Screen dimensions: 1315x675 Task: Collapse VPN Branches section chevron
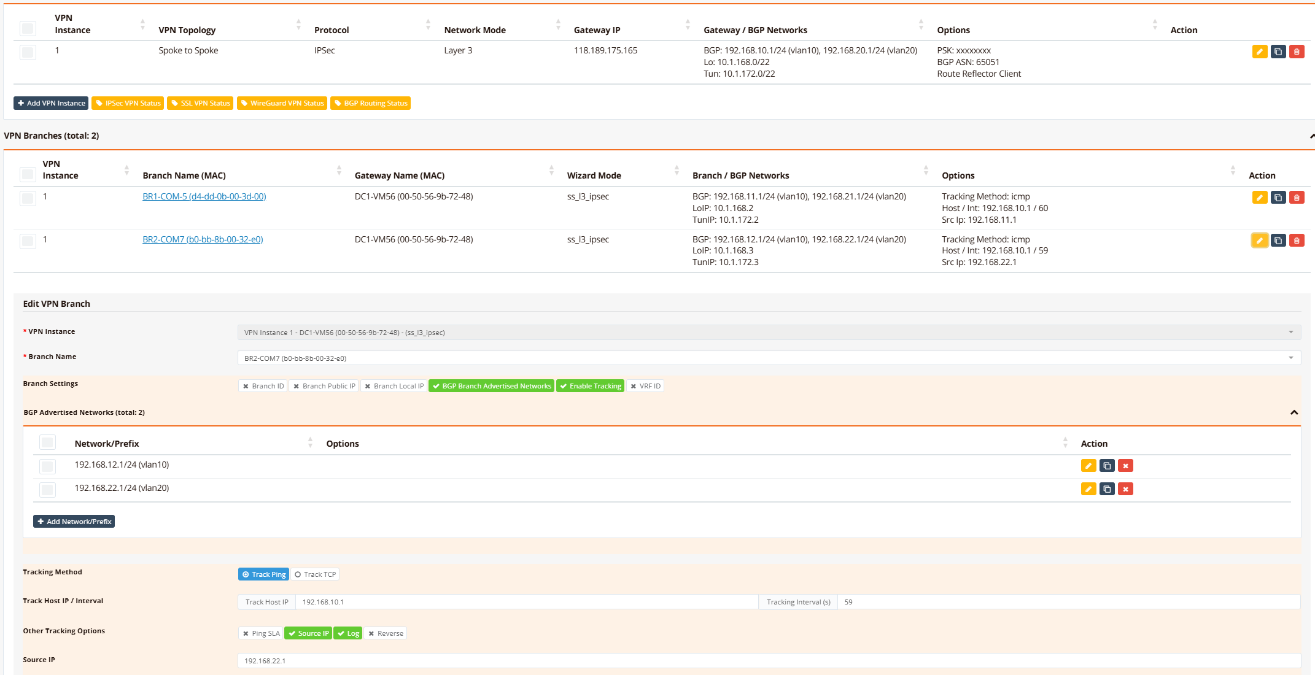(1312, 136)
